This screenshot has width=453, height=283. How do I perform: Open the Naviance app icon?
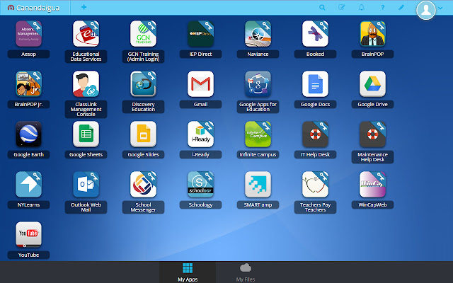258,33
